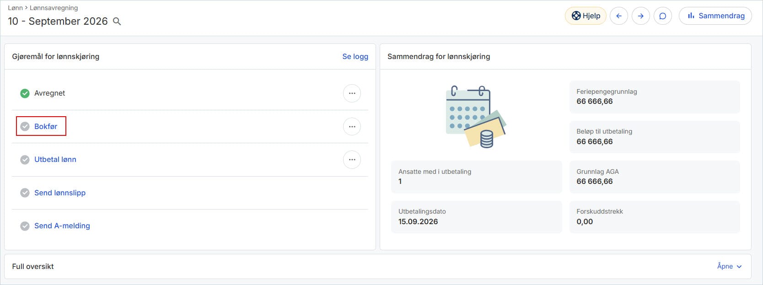This screenshot has width=763, height=285.
Task: Click the Bokfør task link
Action: (x=46, y=126)
